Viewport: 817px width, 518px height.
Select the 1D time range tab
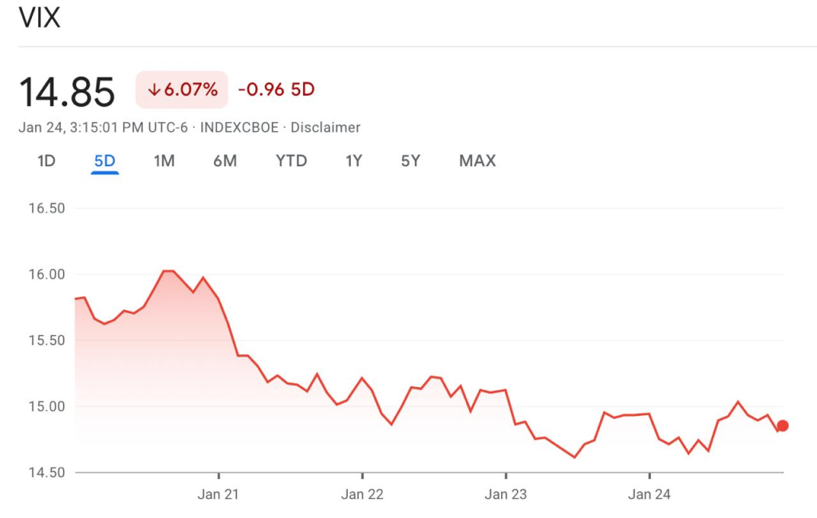[46, 160]
